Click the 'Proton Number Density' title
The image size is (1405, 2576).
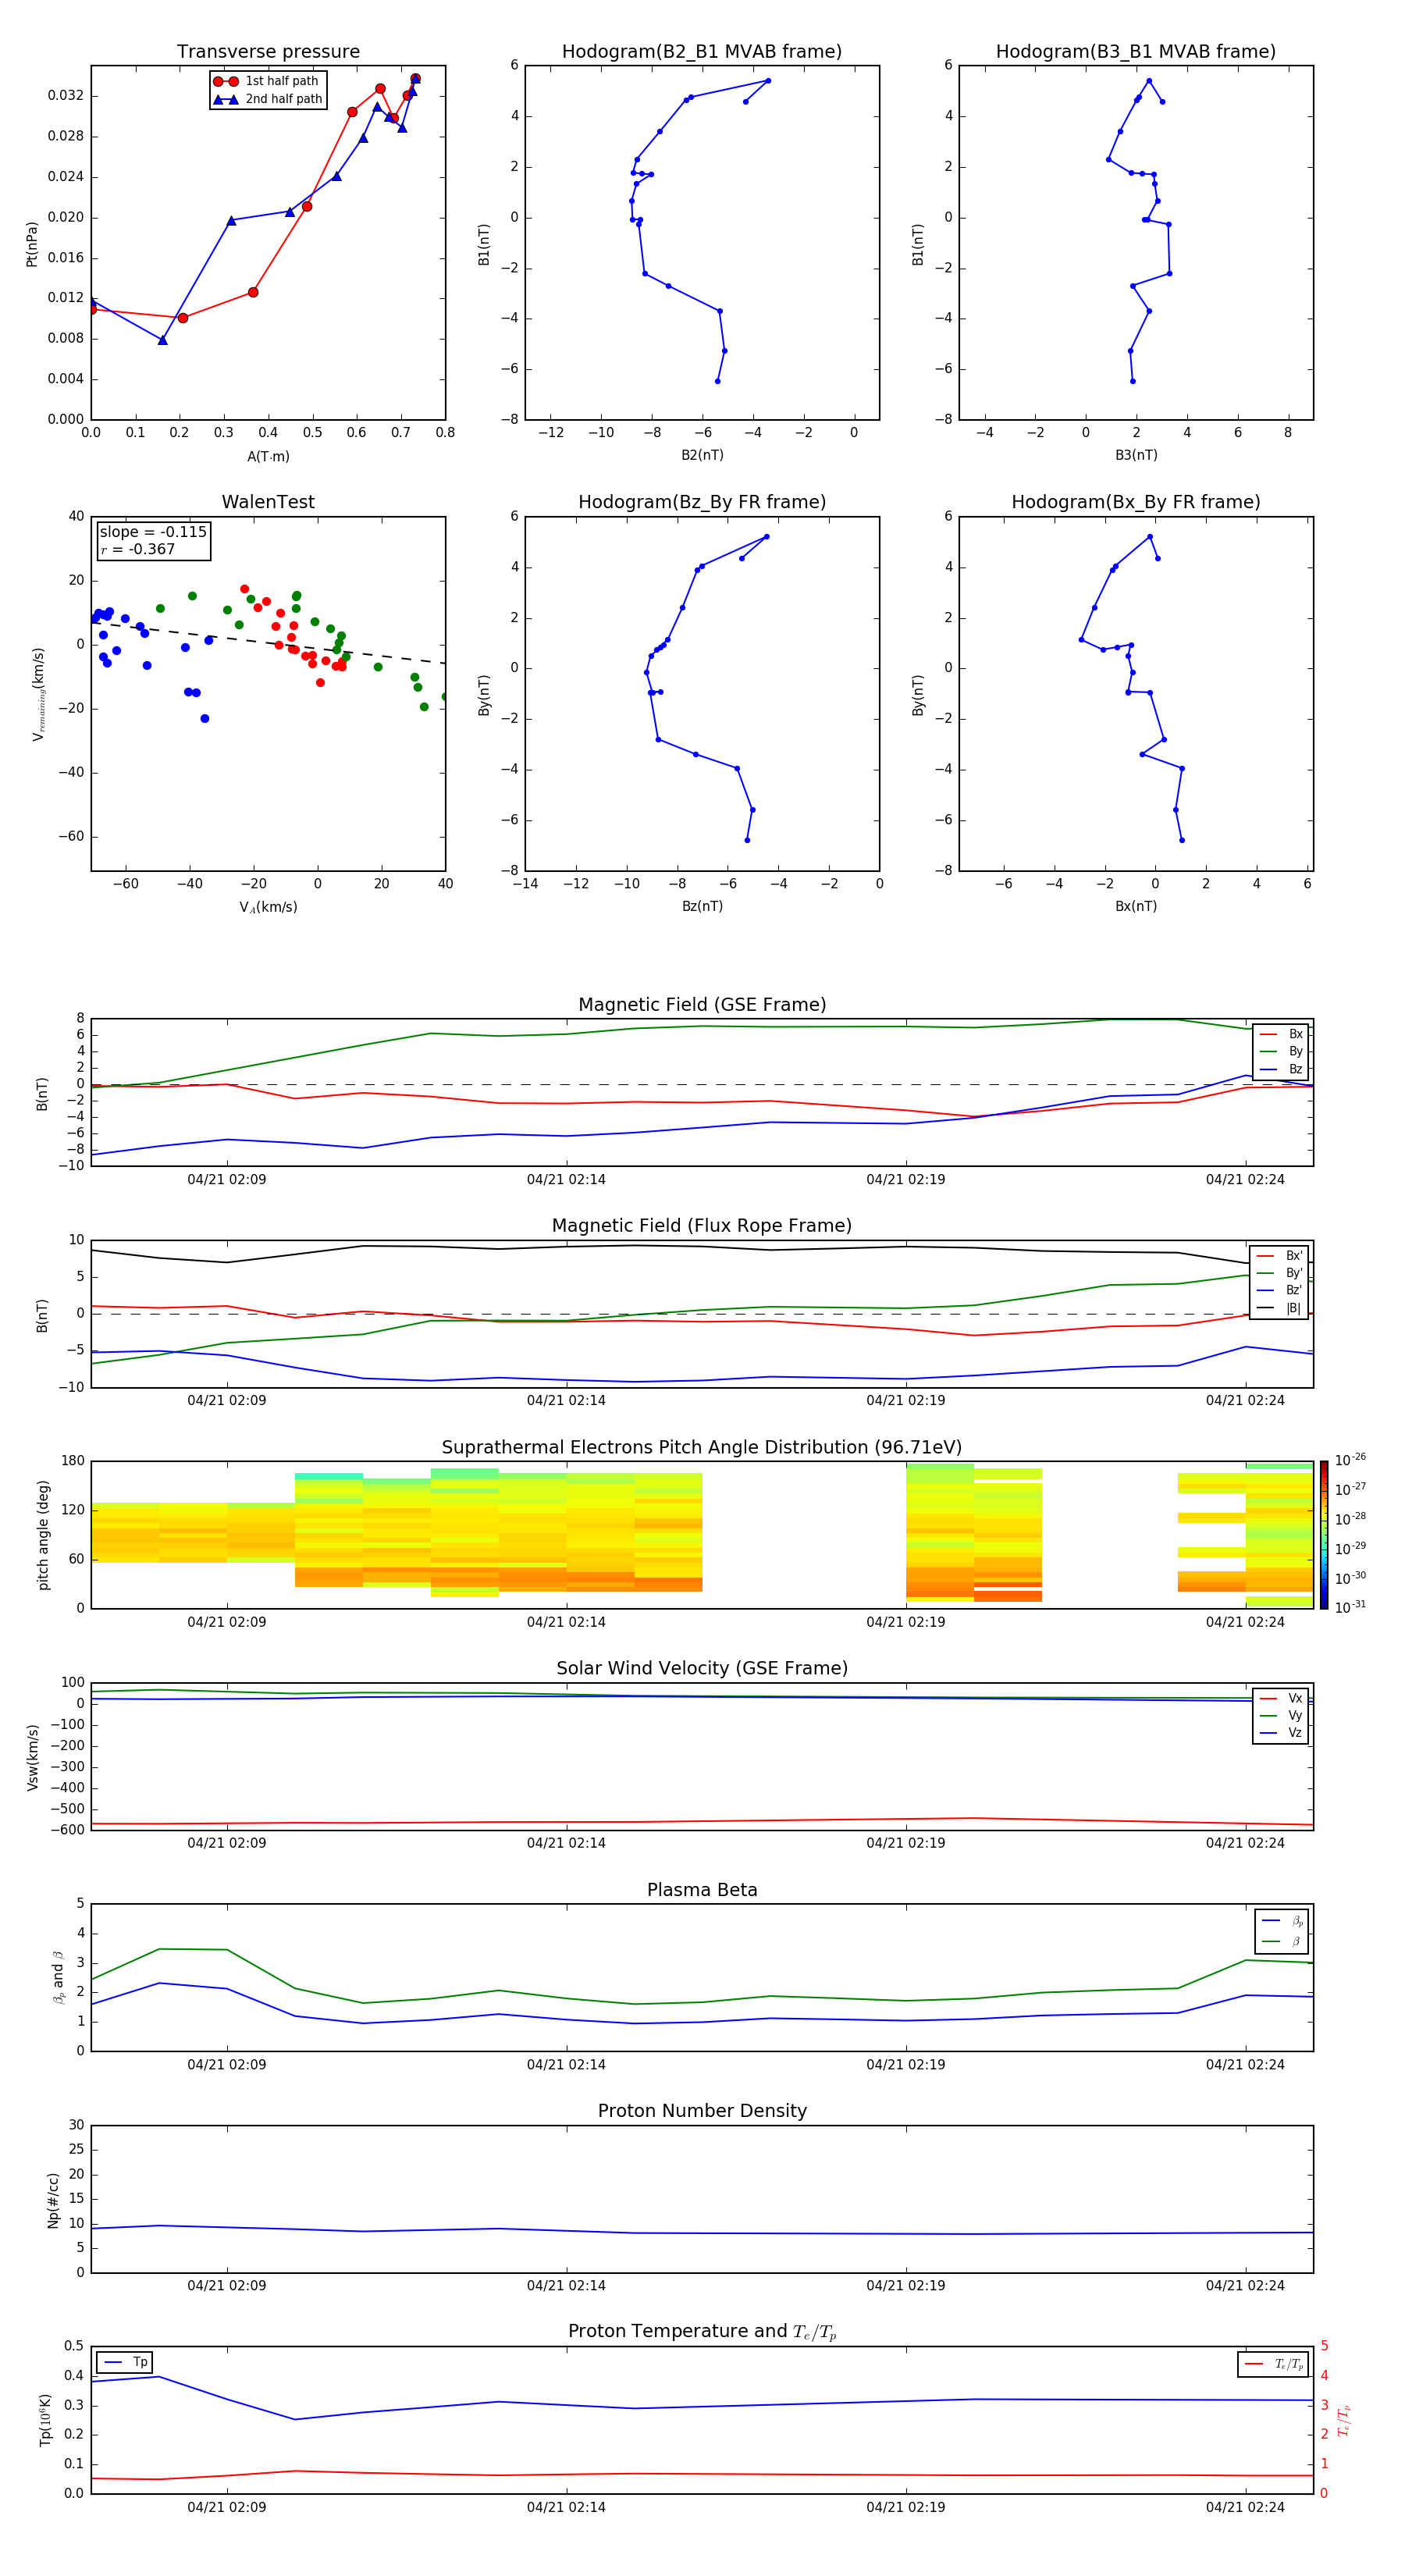coord(702,2111)
